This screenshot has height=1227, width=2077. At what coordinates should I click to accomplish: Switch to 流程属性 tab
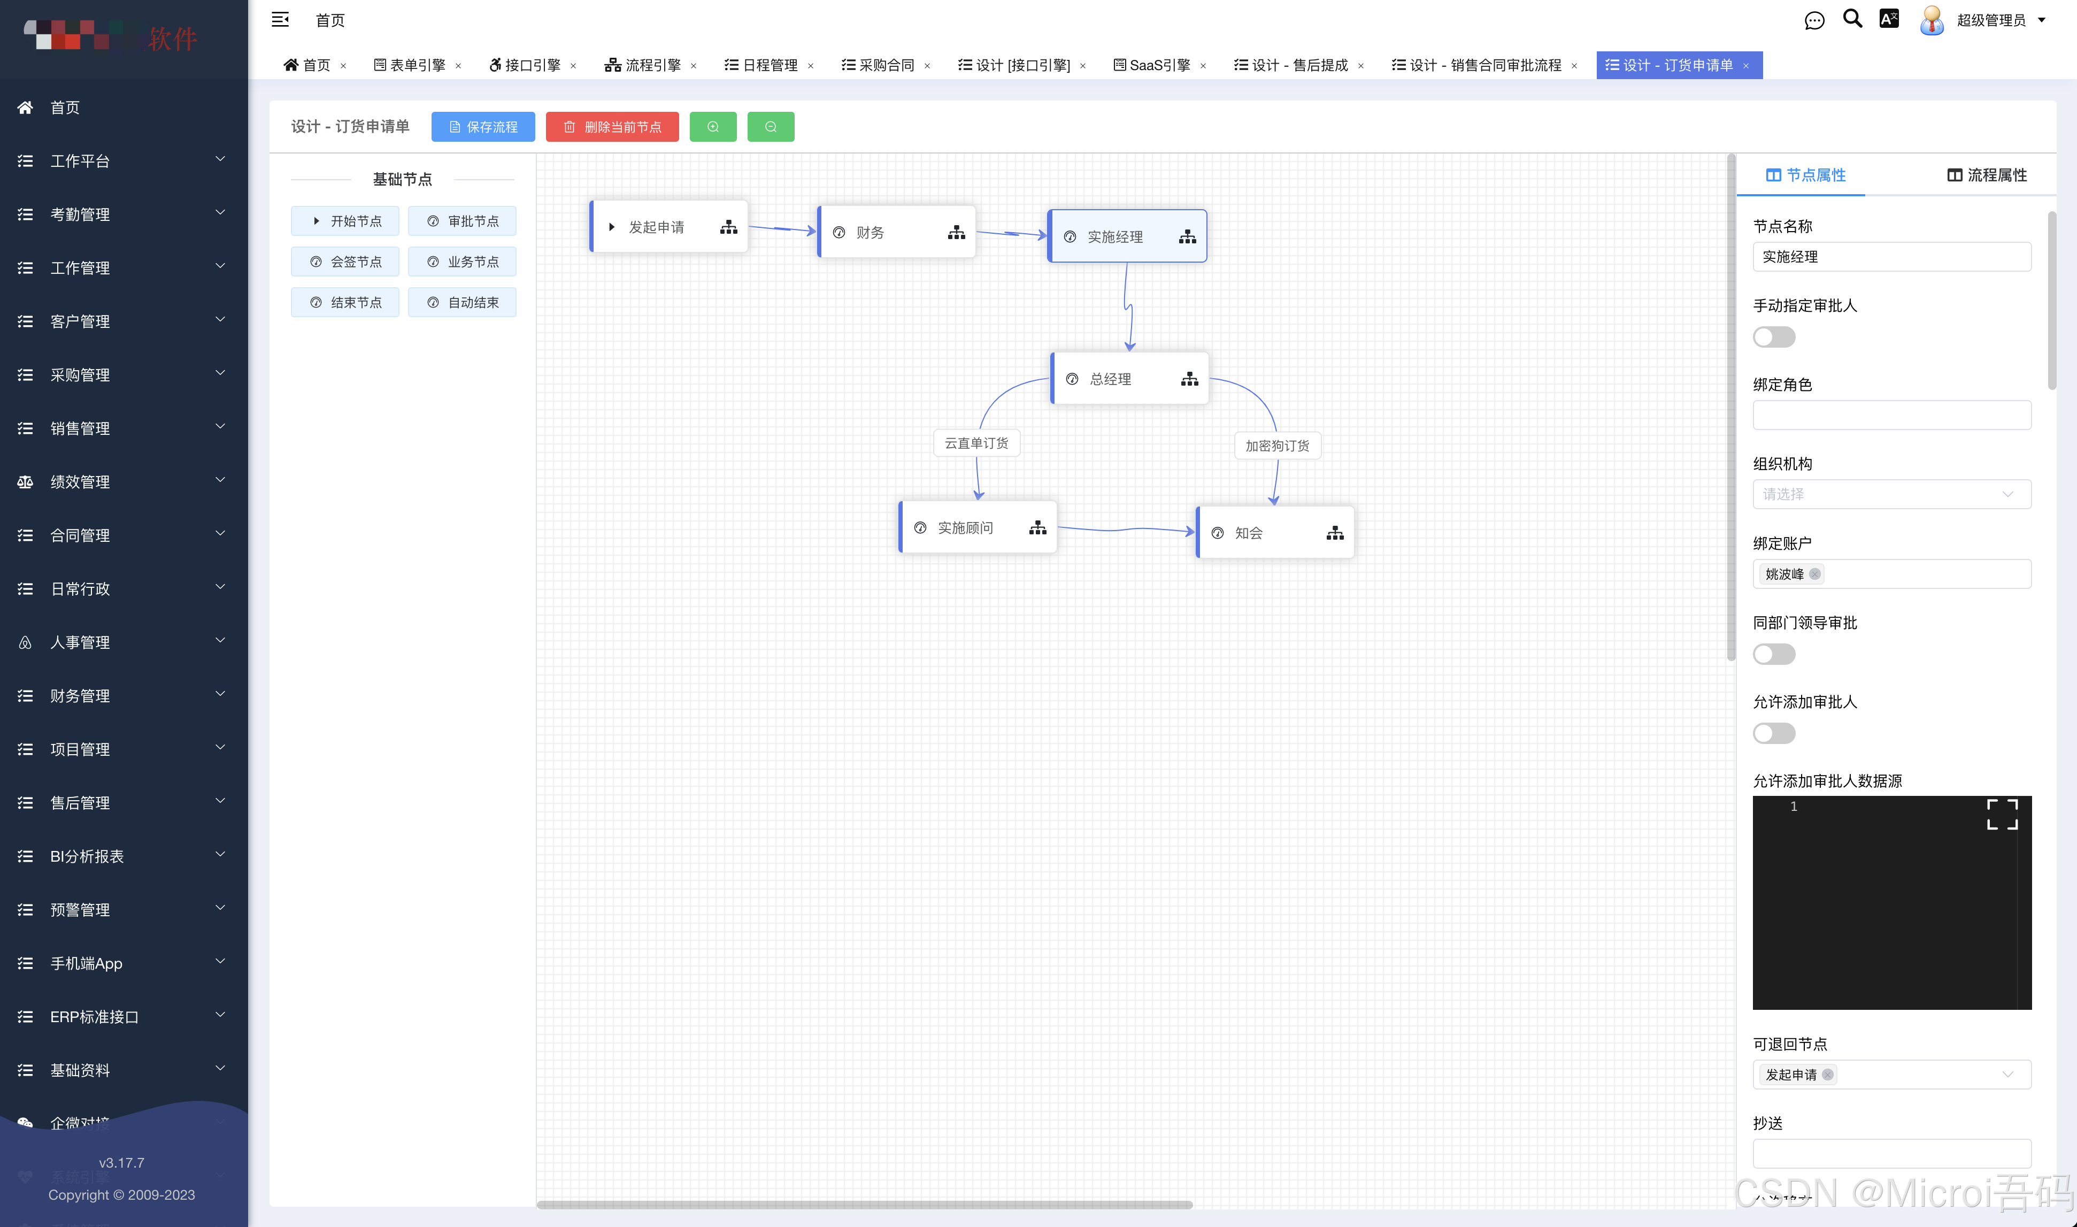(1986, 175)
